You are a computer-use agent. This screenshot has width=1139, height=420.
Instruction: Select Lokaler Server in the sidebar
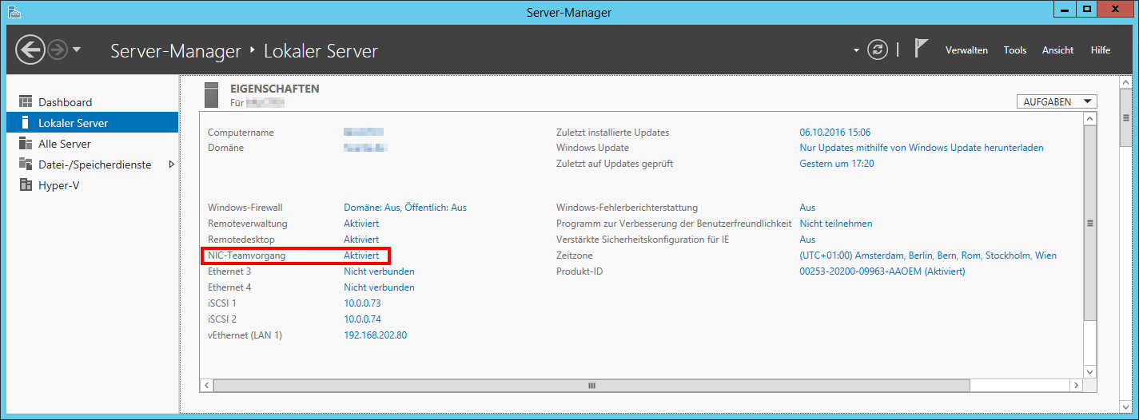(x=92, y=123)
